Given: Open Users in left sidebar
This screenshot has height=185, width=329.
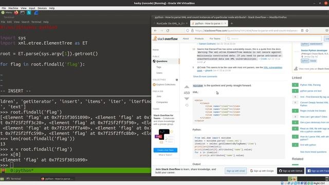Looking at the screenshot, I should pyautogui.click(x=159, y=73).
